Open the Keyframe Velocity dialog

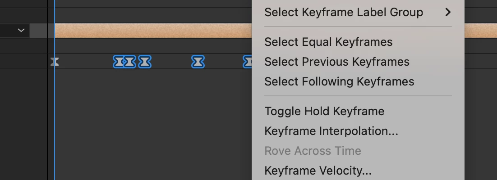(318, 171)
